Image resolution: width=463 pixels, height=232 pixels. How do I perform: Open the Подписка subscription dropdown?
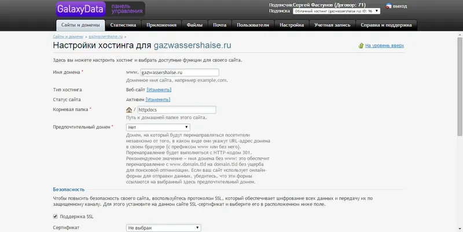(x=336, y=11)
